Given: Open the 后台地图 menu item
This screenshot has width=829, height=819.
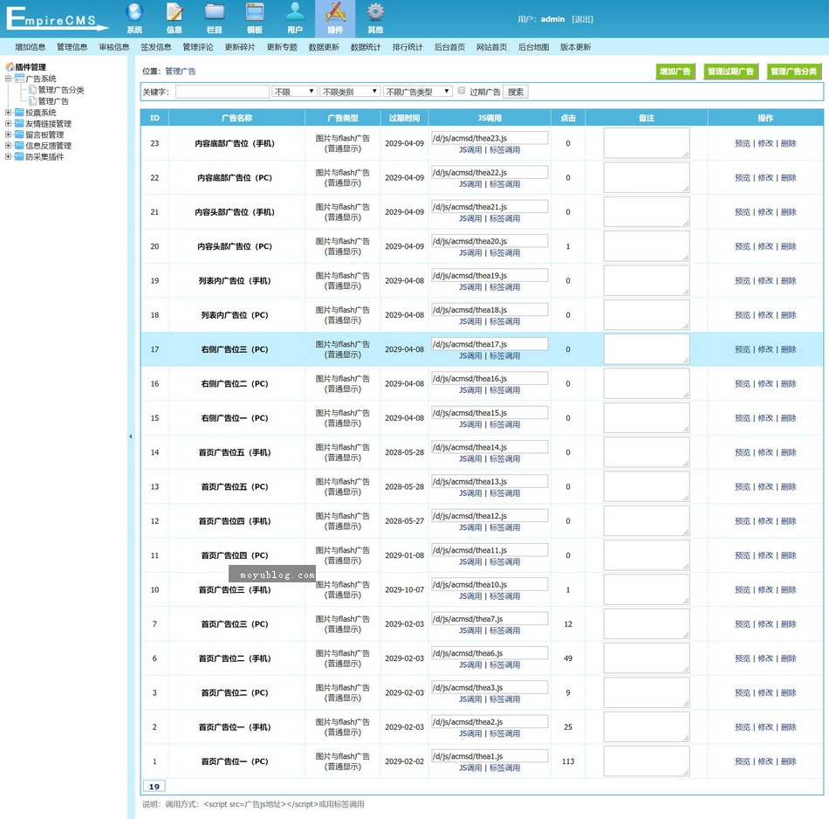Looking at the screenshot, I should 533,47.
